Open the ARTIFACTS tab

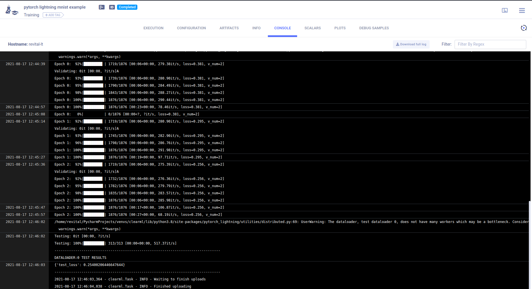click(229, 28)
